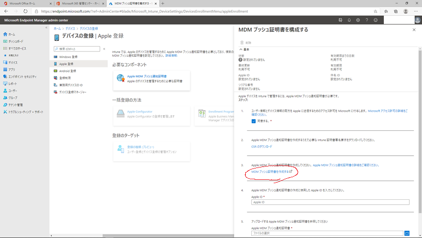
Task: Open Users (ユーザー) in the sidebar
Action: (x=10, y=91)
